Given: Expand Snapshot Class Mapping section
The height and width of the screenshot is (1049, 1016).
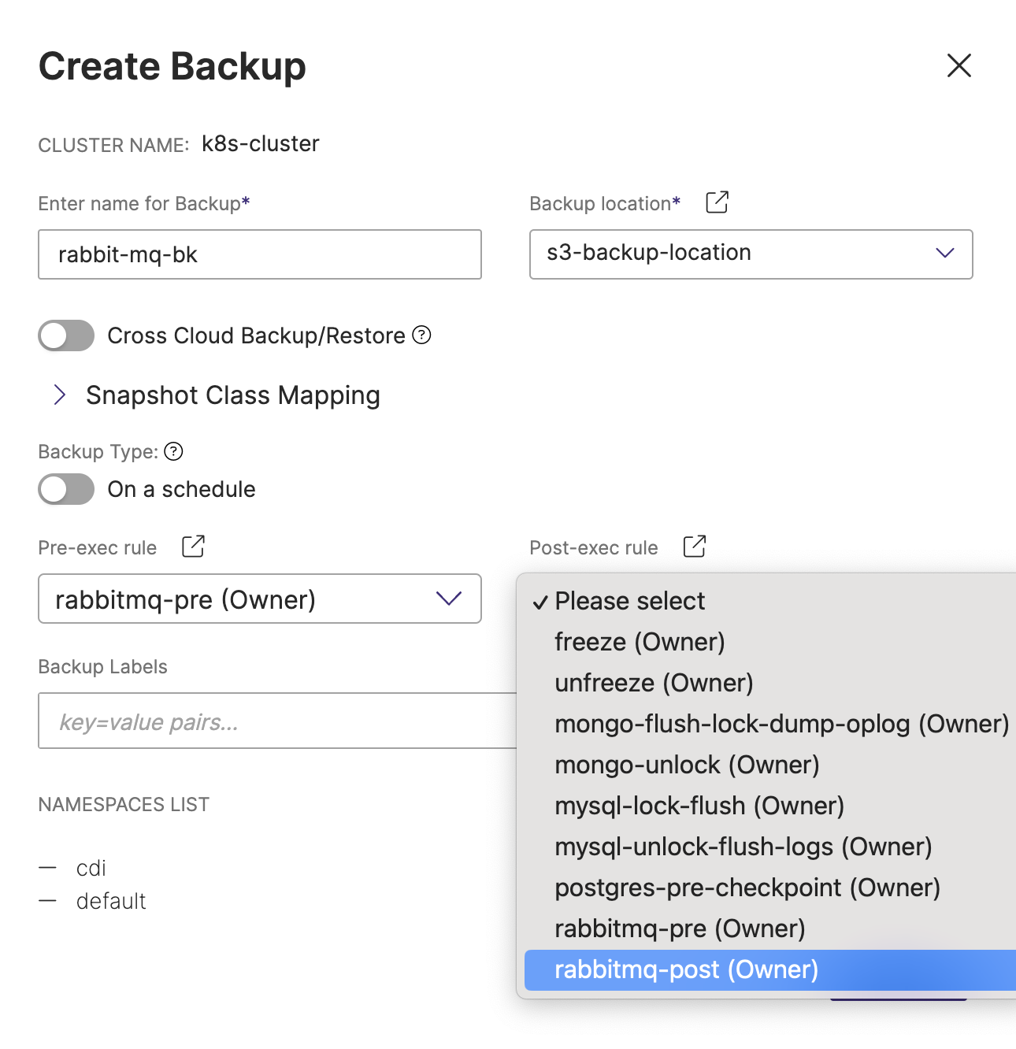Looking at the screenshot, I should [60, 395].
